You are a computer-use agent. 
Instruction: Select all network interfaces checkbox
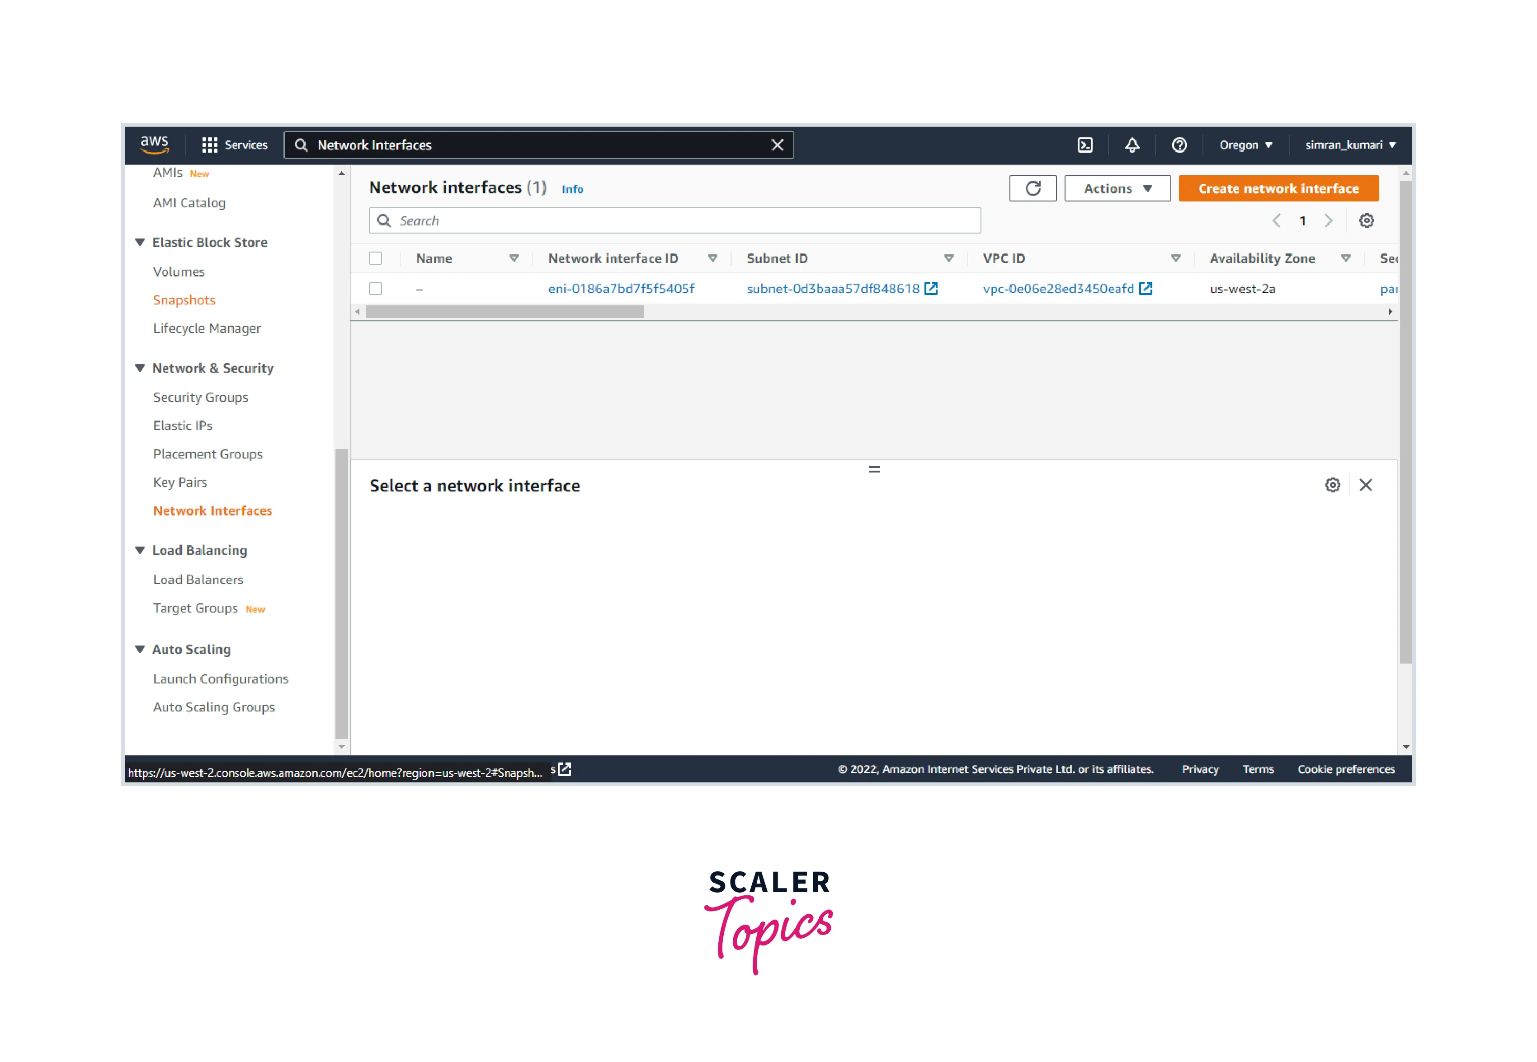[x=376, y=258]
